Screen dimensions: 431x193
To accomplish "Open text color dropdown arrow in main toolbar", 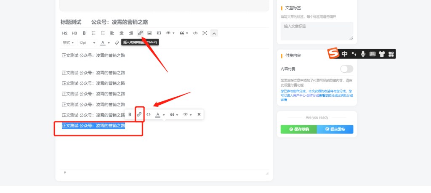I will (x=109, y=43).
